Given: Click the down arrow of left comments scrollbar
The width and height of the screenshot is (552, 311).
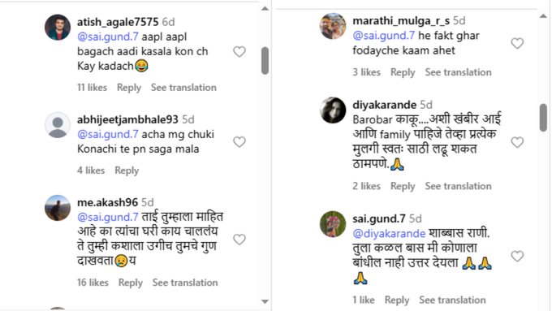Looking at the screenshot, I should [x=265, y=301].
